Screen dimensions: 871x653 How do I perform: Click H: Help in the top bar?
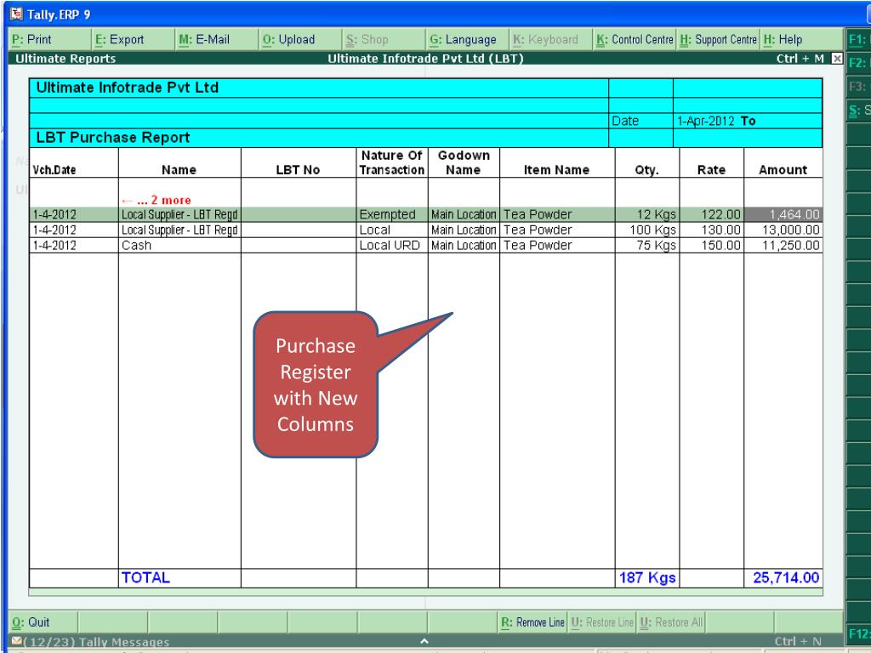[801, 39]
